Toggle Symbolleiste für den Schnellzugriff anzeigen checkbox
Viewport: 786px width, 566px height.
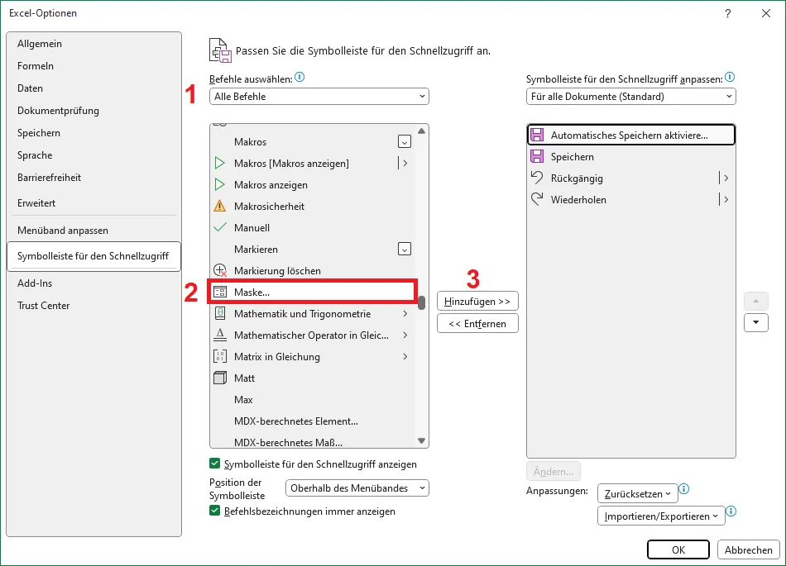(x=216, y=464)
